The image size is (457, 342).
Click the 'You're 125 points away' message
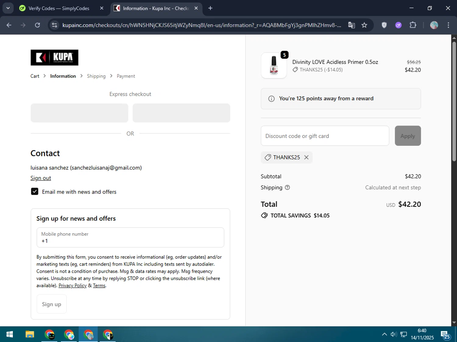click(x=326, y=98)
